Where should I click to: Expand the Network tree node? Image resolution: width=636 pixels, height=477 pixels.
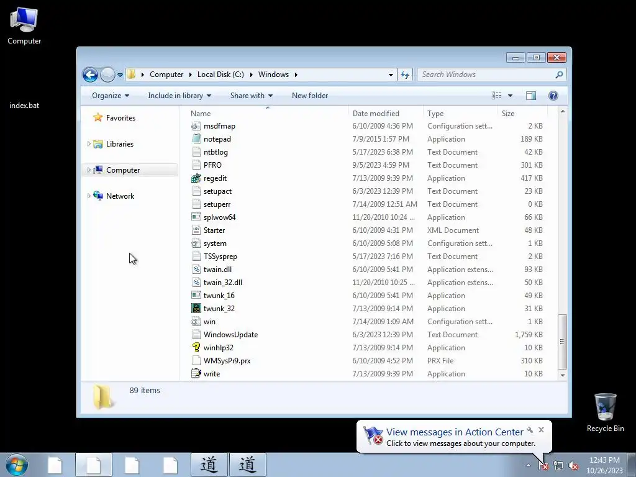click(89, 196)
